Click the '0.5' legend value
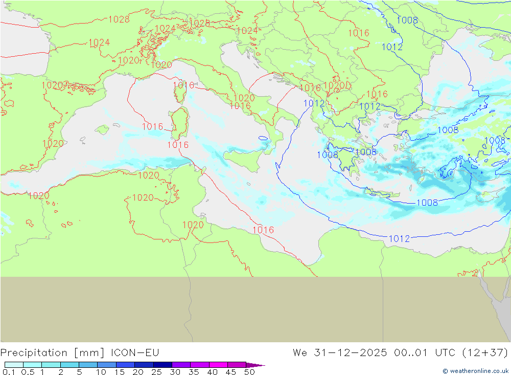 (x=28, y=372)
